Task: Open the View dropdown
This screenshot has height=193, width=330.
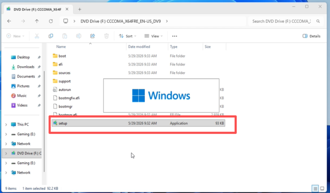Action: 154,36
